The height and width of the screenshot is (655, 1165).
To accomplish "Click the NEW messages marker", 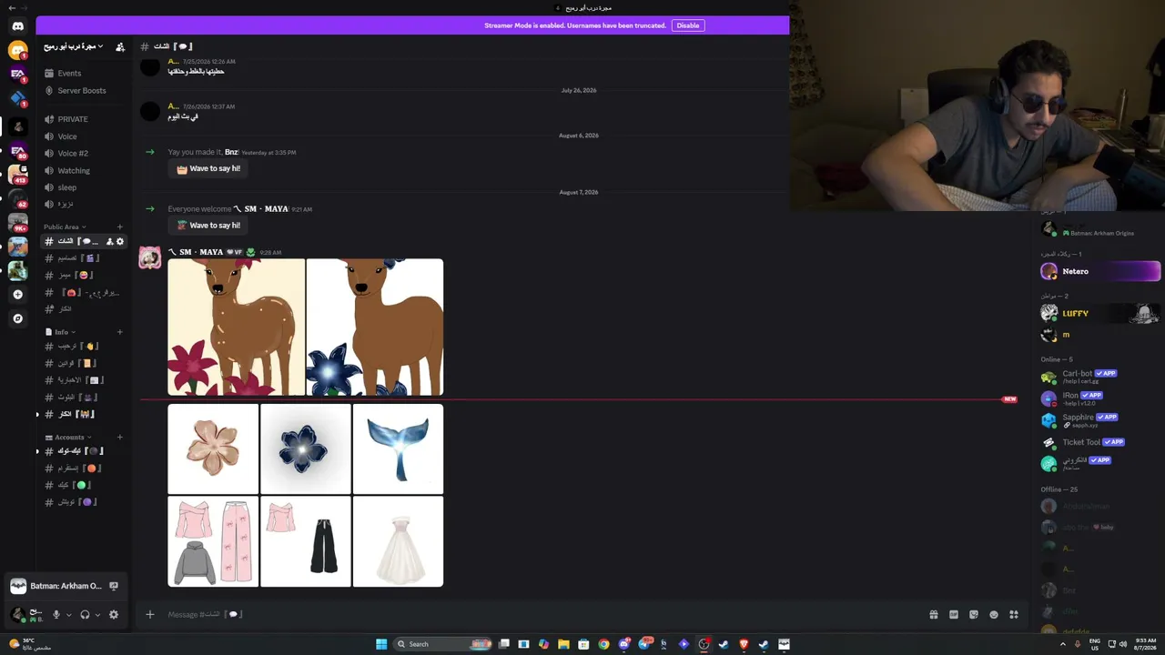I will (1009, 399).
